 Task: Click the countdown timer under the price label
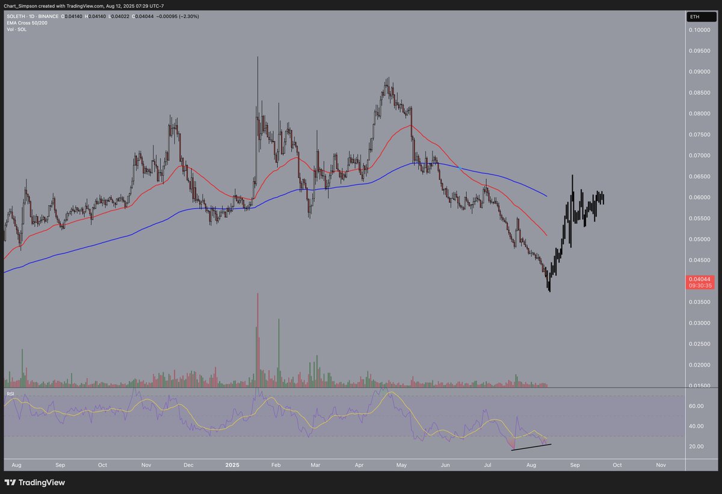[700, 286]
